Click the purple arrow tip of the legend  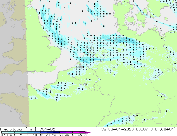click(x=88, y=132)
